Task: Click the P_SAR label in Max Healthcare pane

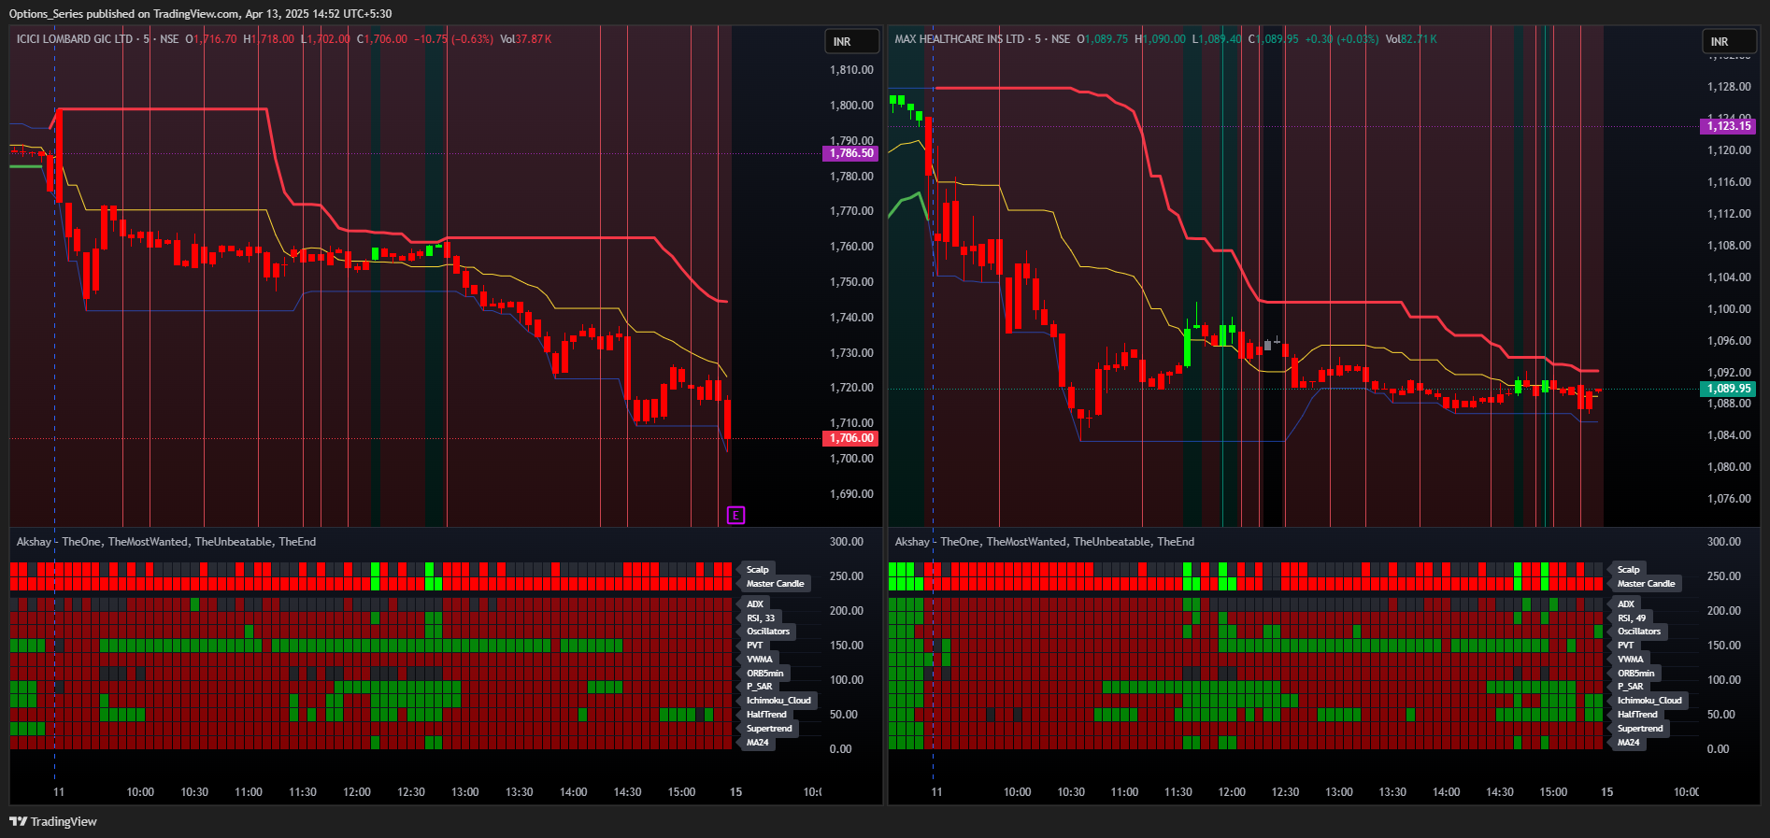Action: coord(1631,687)
